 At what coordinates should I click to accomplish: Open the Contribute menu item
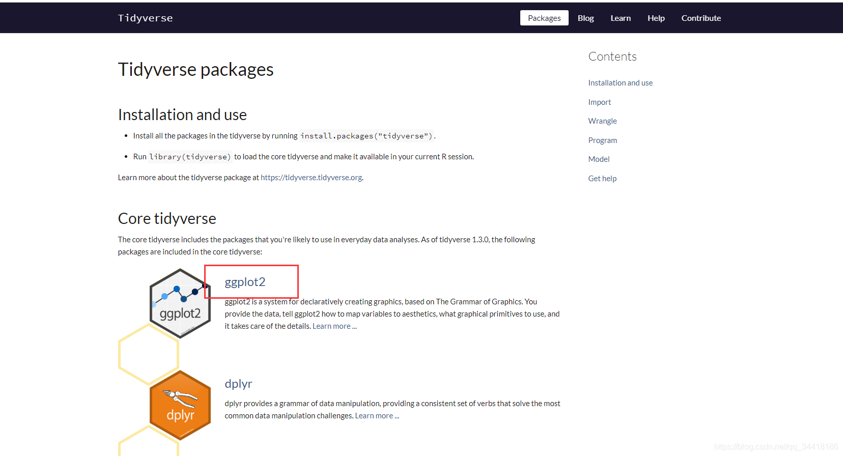point(701,18)
